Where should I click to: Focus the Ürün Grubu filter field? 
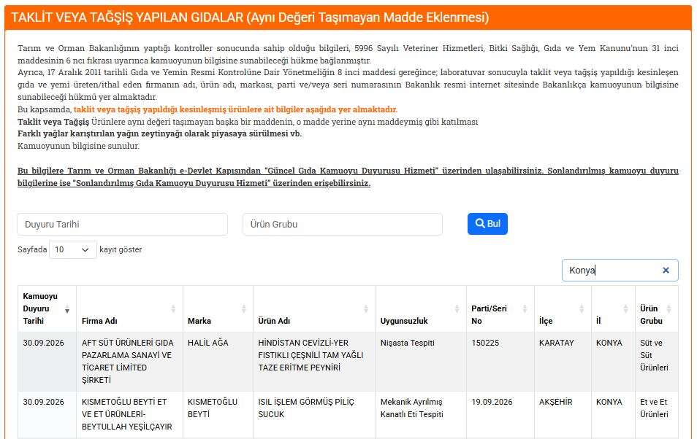[342, 224]
